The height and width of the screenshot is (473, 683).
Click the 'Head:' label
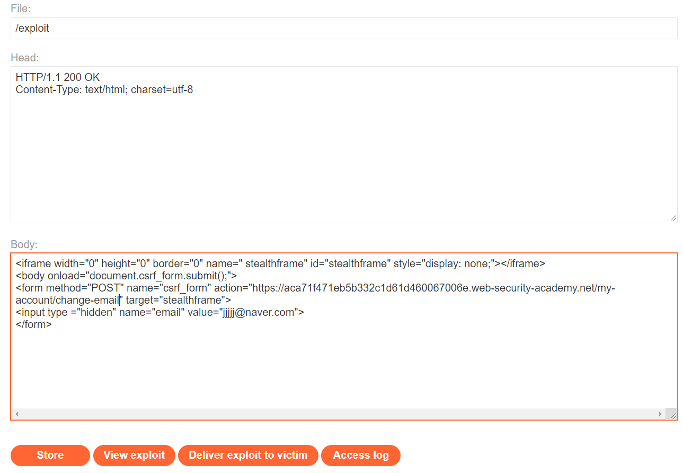(x=25, y=57)
